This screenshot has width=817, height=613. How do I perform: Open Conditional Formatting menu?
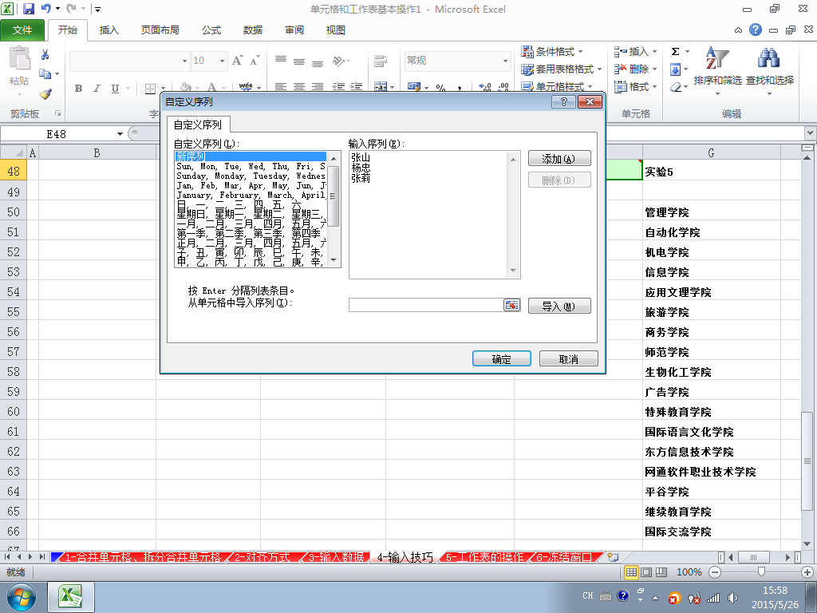552,52
